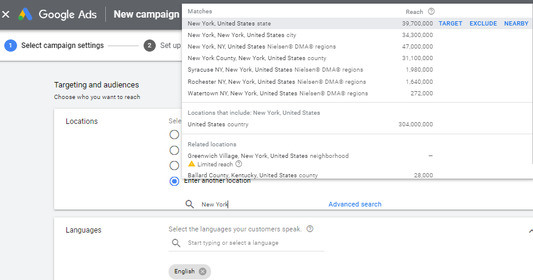The width and height of the screenshot is (533, 280).
Task: Click the Google Ads logo icon
Action: [x=25, y=14]
